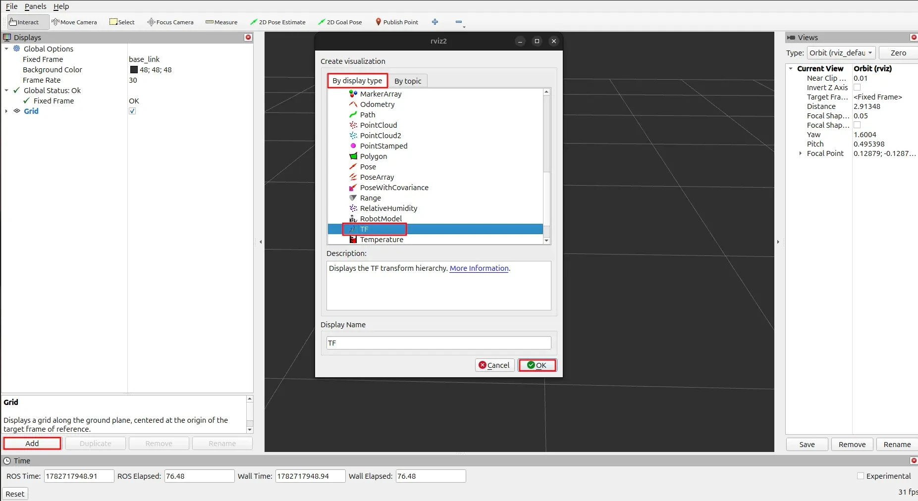Switch to By topic tab

(408, 81)
